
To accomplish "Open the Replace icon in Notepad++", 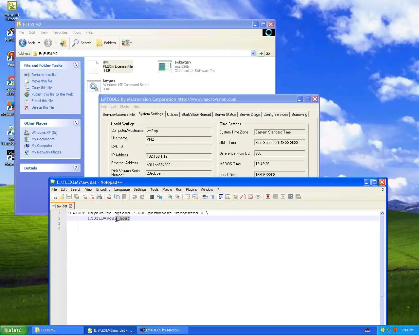I will point(159,197).
